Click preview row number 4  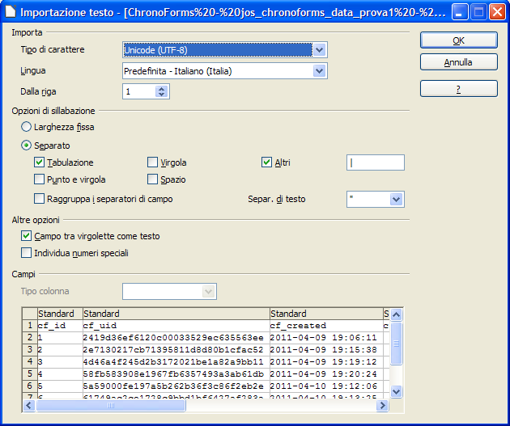(30, 361)
